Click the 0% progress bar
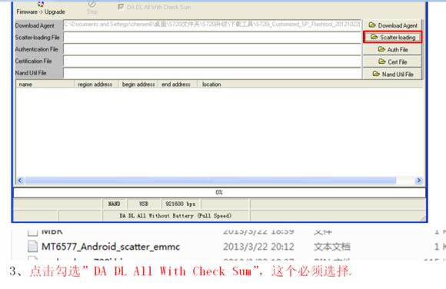The image size is (446, 289). [219, 192]
